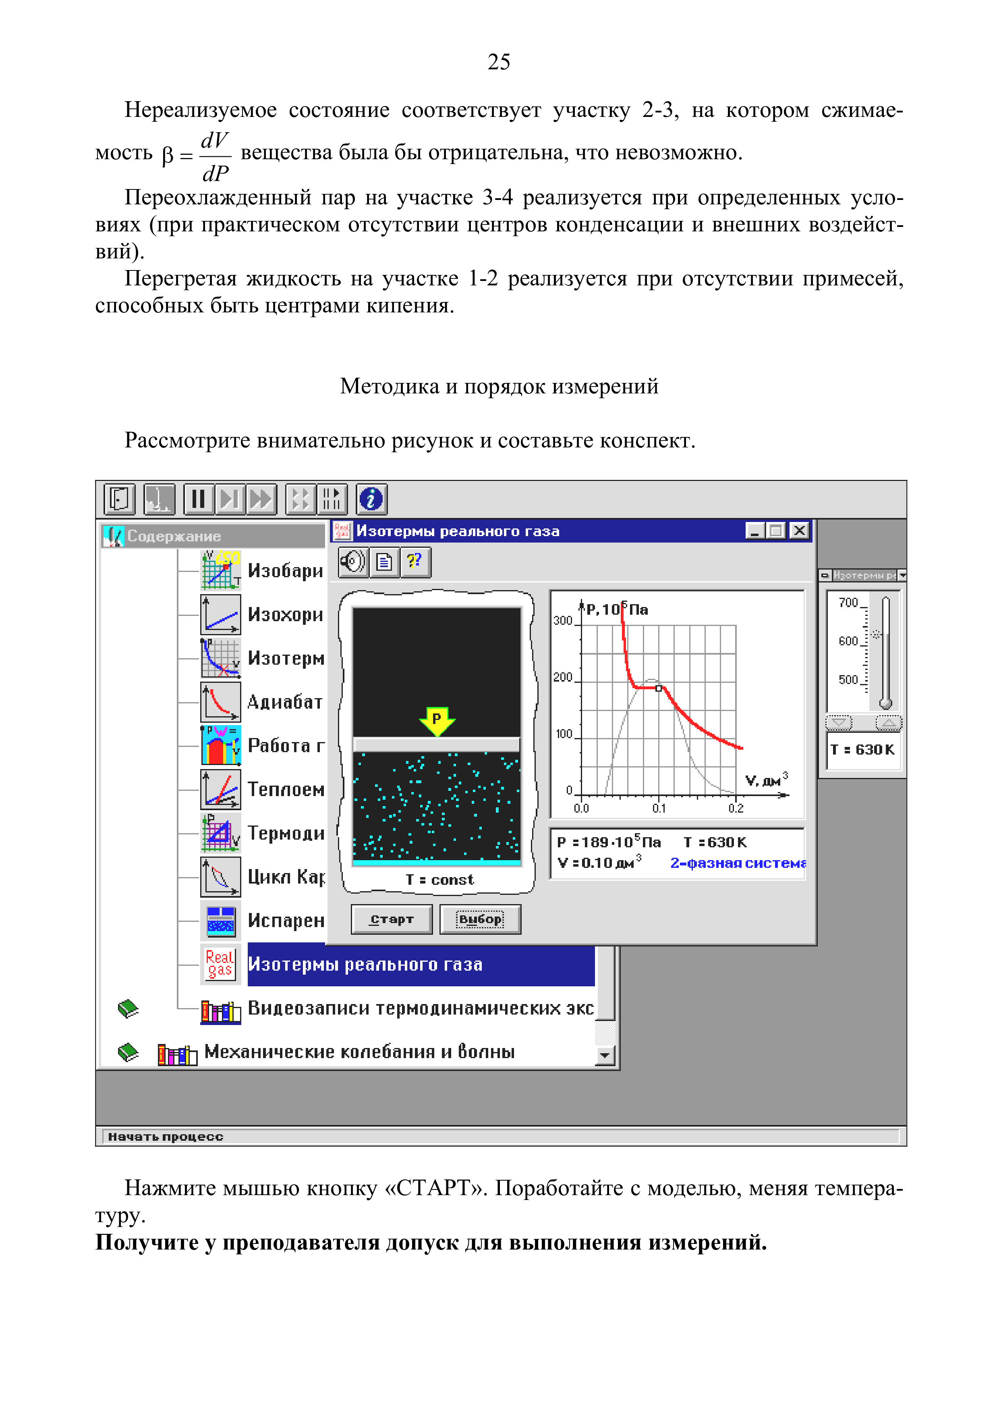
Task: Click the step-forward playback icon
Action: click(230, 499)
